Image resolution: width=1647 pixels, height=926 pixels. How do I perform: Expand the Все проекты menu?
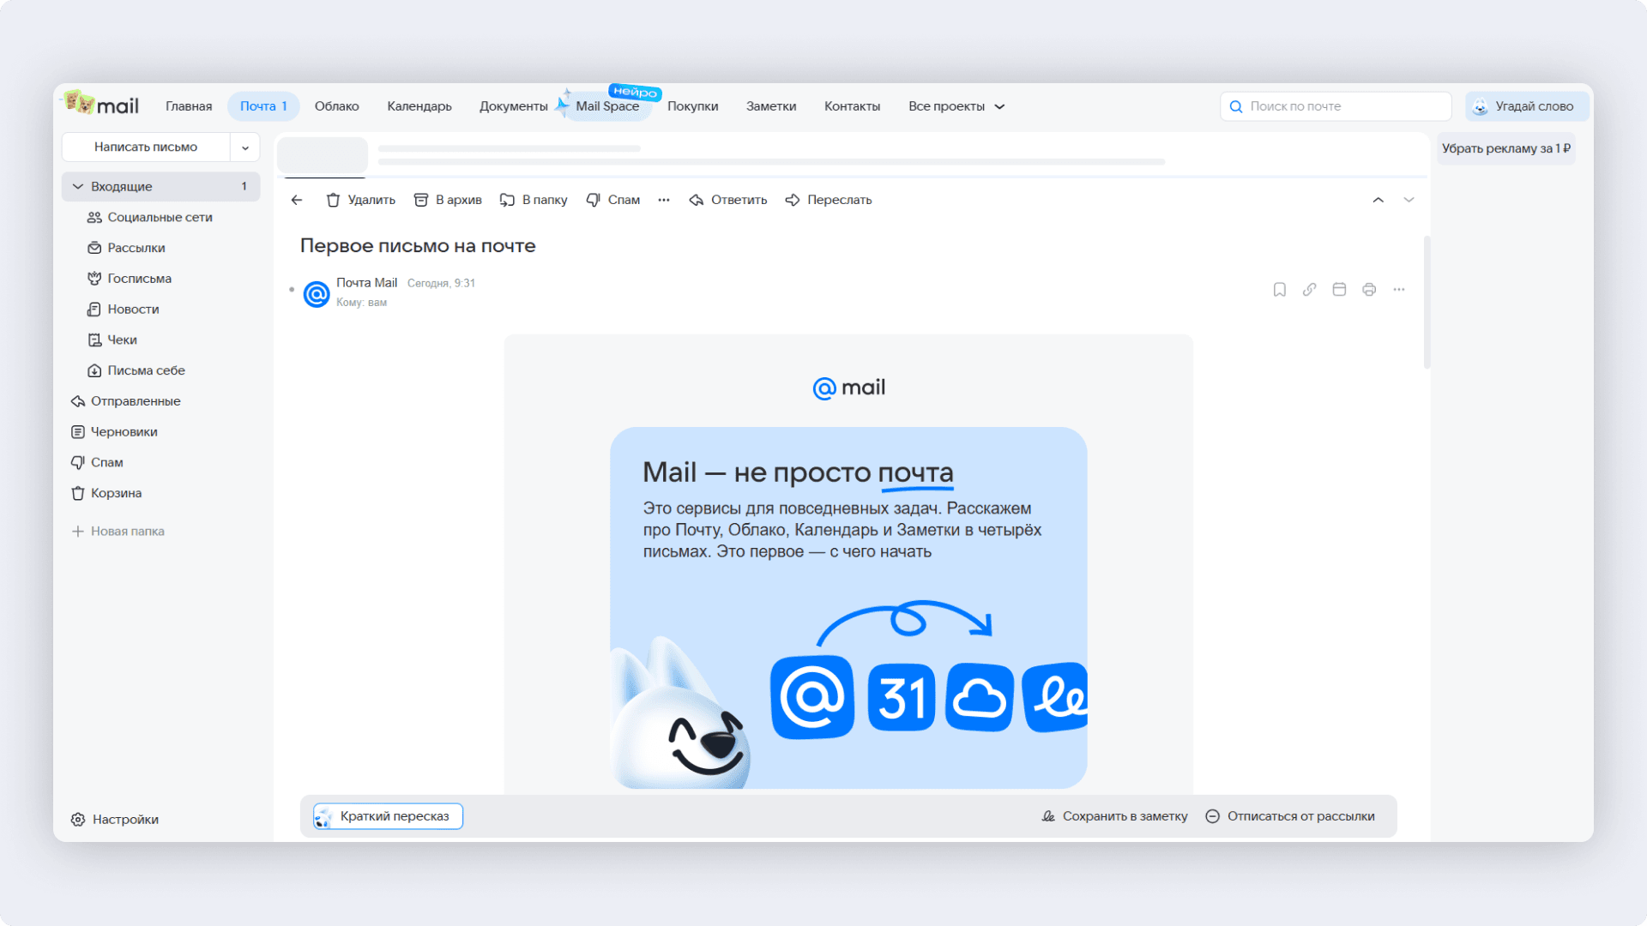[956, 106]
